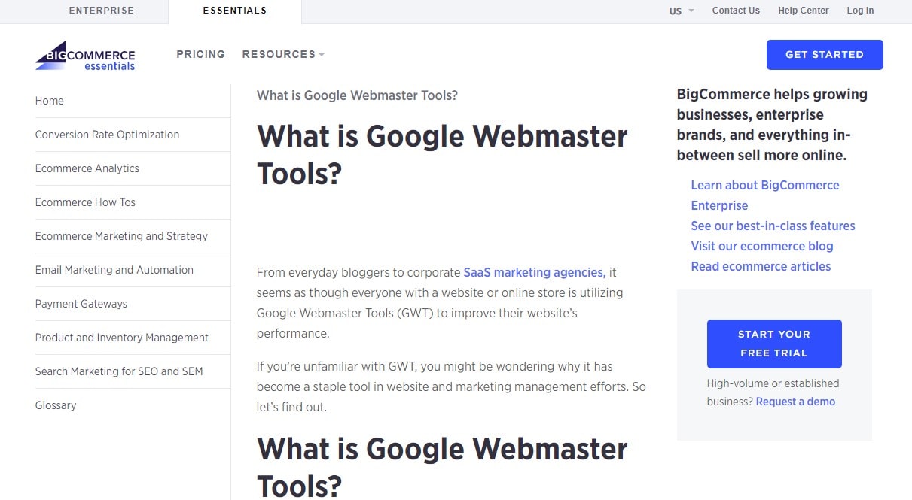This screenshot has height=500, width=912.
Task: Expand the Resources dropdown menu
Action: tap(283, 54)
